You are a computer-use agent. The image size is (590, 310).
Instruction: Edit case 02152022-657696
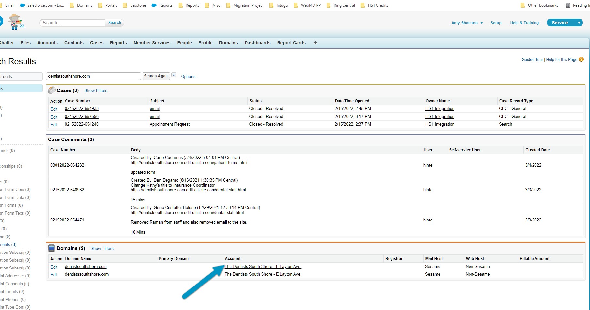point(54,117)
